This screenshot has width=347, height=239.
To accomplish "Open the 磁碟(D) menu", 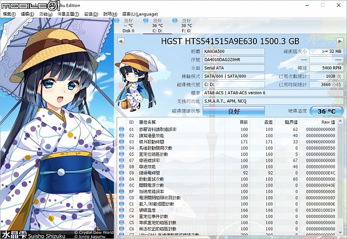I will click(x=91, y=14).
